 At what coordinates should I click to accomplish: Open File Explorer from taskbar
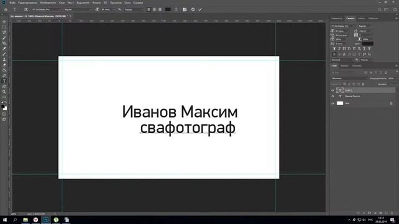point(26,220)
